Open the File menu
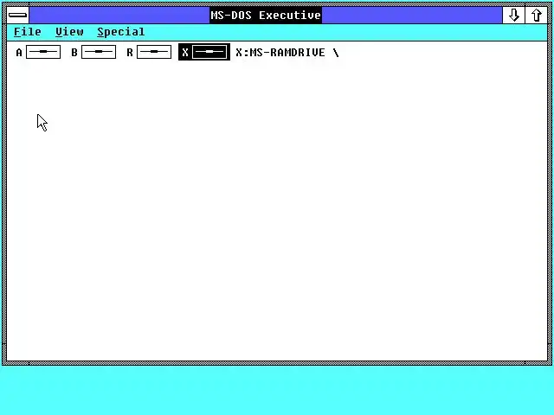 click(28, 32)
